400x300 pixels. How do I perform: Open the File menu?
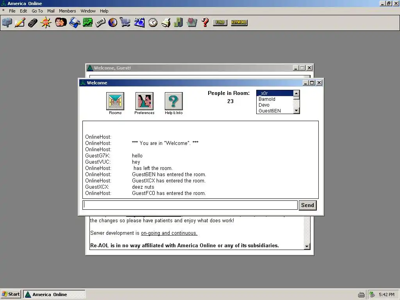(12, 11)
